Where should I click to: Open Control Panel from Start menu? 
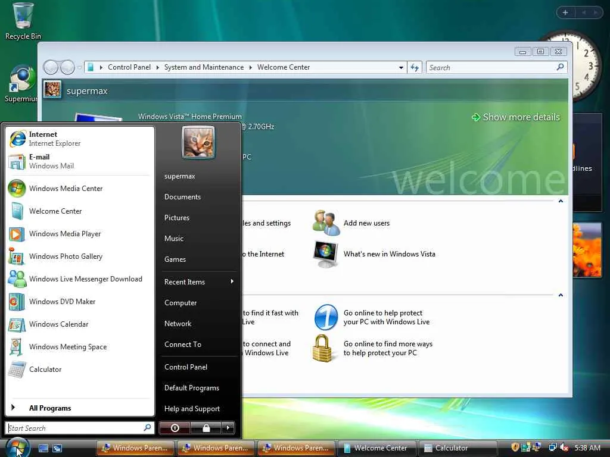coord(198,367)
